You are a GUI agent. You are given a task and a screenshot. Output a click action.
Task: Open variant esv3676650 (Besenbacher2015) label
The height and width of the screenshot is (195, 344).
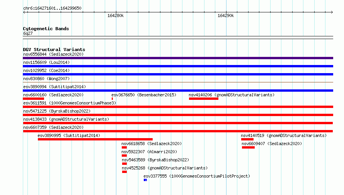click(144, 95)
